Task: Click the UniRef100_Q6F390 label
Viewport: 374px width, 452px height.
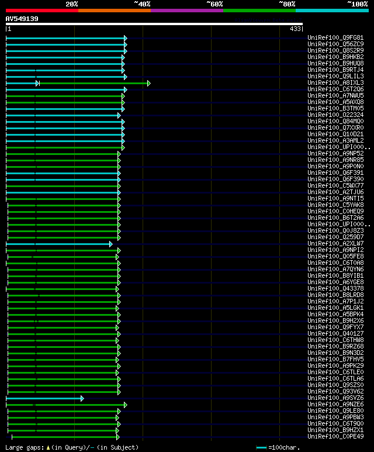Action: pos(335,179)
